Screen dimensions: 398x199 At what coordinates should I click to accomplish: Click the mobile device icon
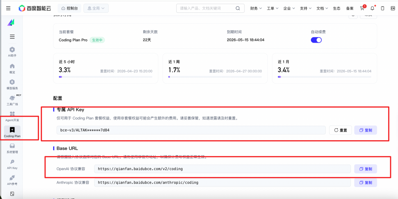(x=383, y=8)
